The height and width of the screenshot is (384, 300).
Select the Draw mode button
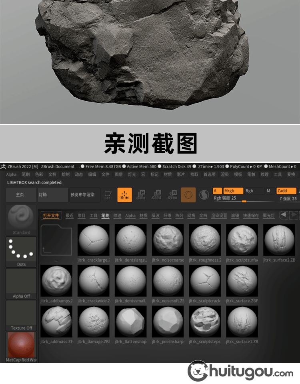pos(124,195)
